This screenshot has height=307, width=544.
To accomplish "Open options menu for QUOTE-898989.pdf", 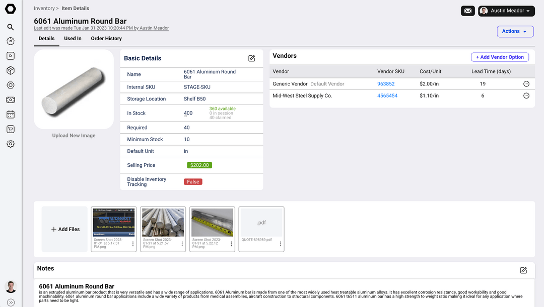I will point(281,244).
